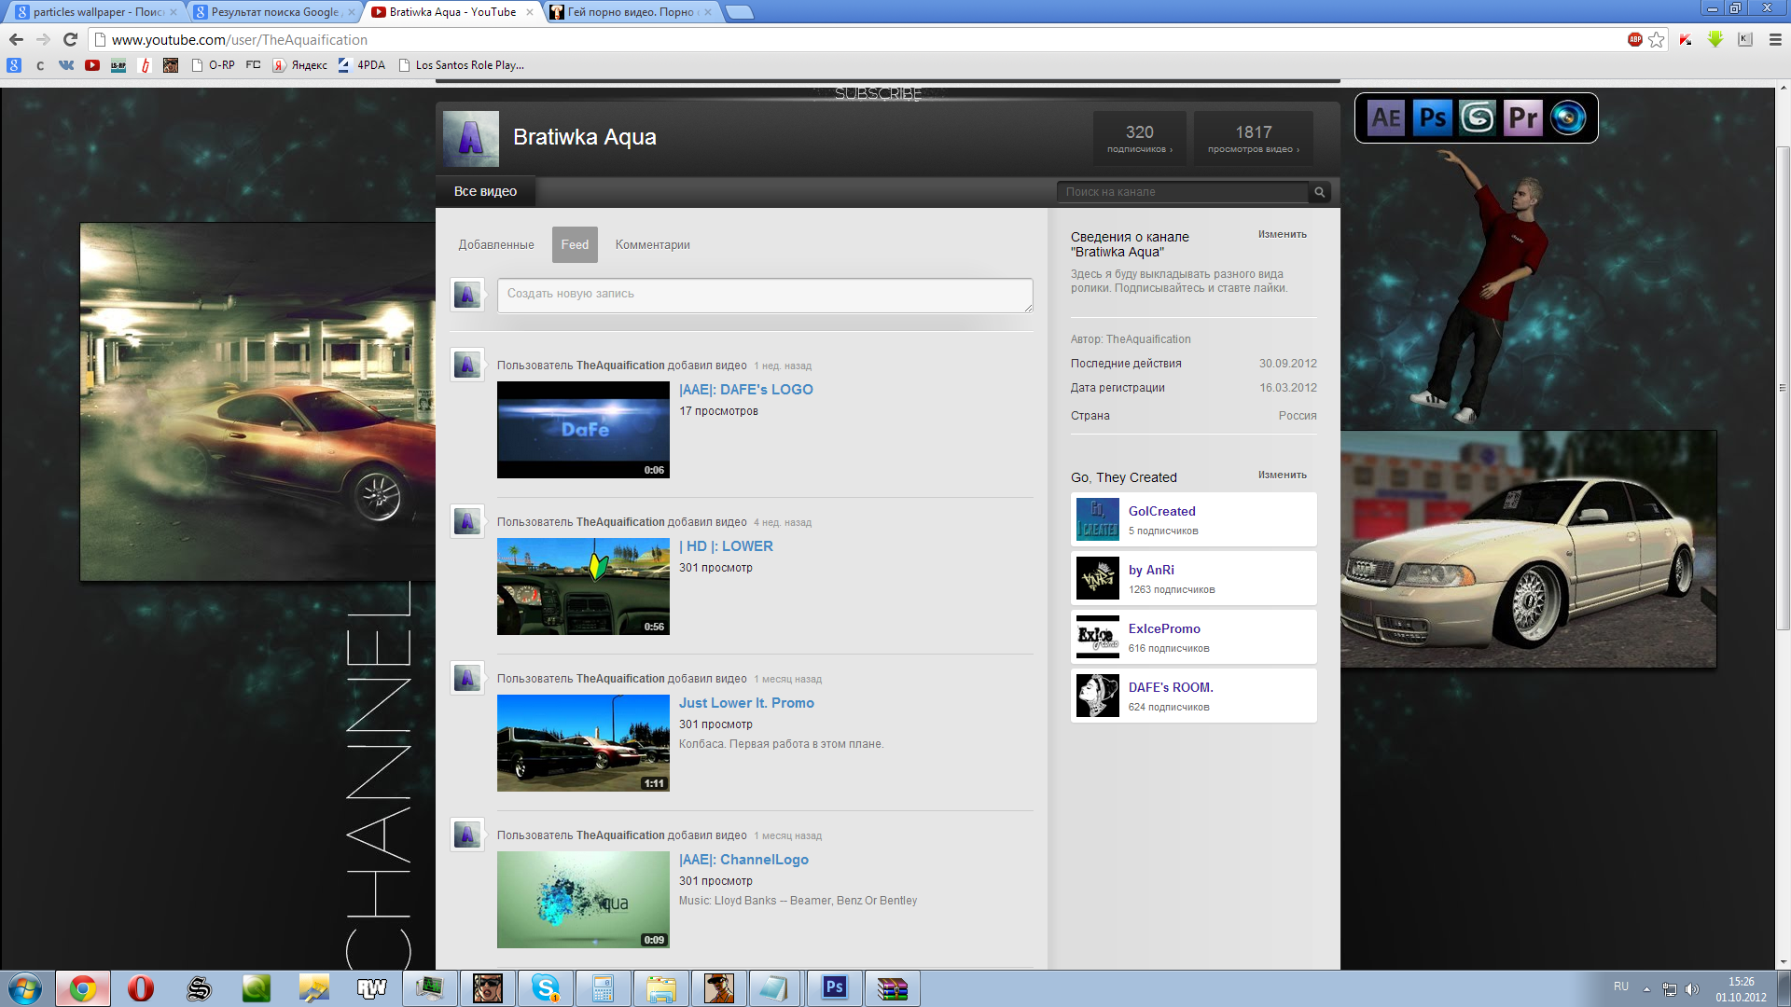Bookmark this page with the star icon

[1657, 39]
